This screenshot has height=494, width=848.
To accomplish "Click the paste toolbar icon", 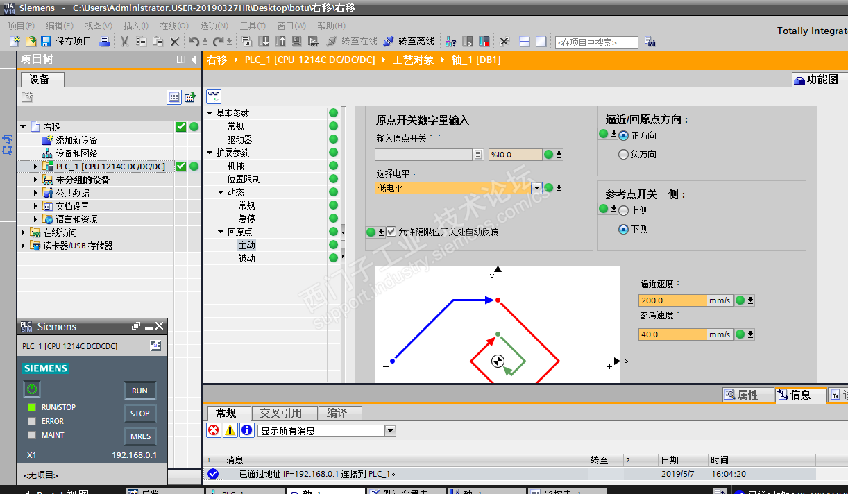I will 158,42.
